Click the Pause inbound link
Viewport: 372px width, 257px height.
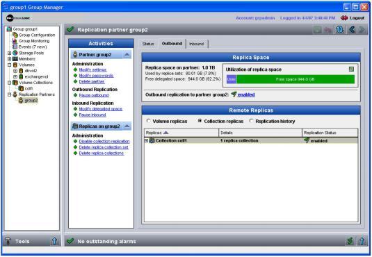tap(92, 115)
